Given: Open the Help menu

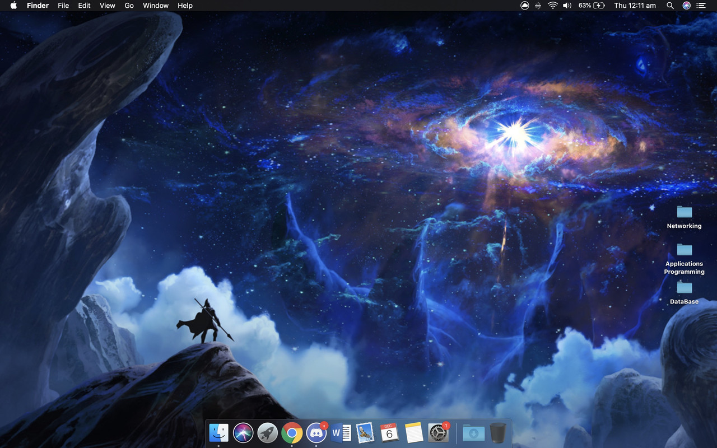Looking at the screenshot, I should pyautogui.click(x=185, y=6).
